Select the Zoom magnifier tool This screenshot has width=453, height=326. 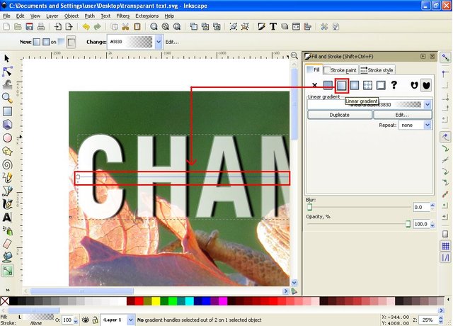click(x=7, y=98)
